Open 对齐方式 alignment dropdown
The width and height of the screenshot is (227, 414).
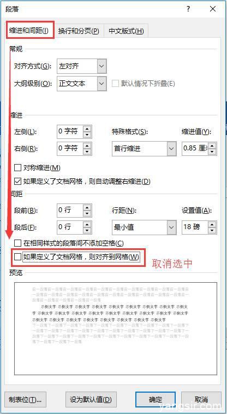[x=101, y=66]
